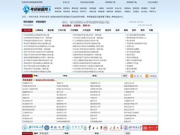Viewport: 180px width, 135px height.
Task: Open 吉林大学 in university list
Action: [60, 101]
